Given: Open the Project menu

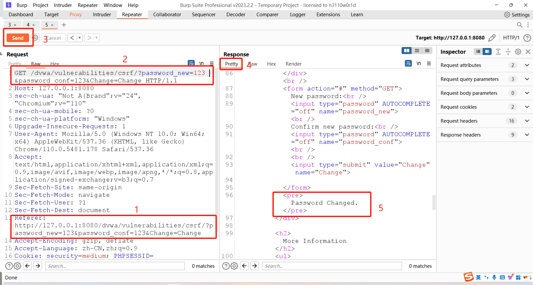Looking at the screenshot, I should tap(40, 5).
